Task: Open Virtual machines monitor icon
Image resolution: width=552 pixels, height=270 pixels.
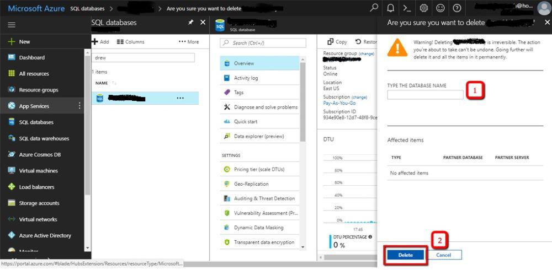Action: coord(12,170)
